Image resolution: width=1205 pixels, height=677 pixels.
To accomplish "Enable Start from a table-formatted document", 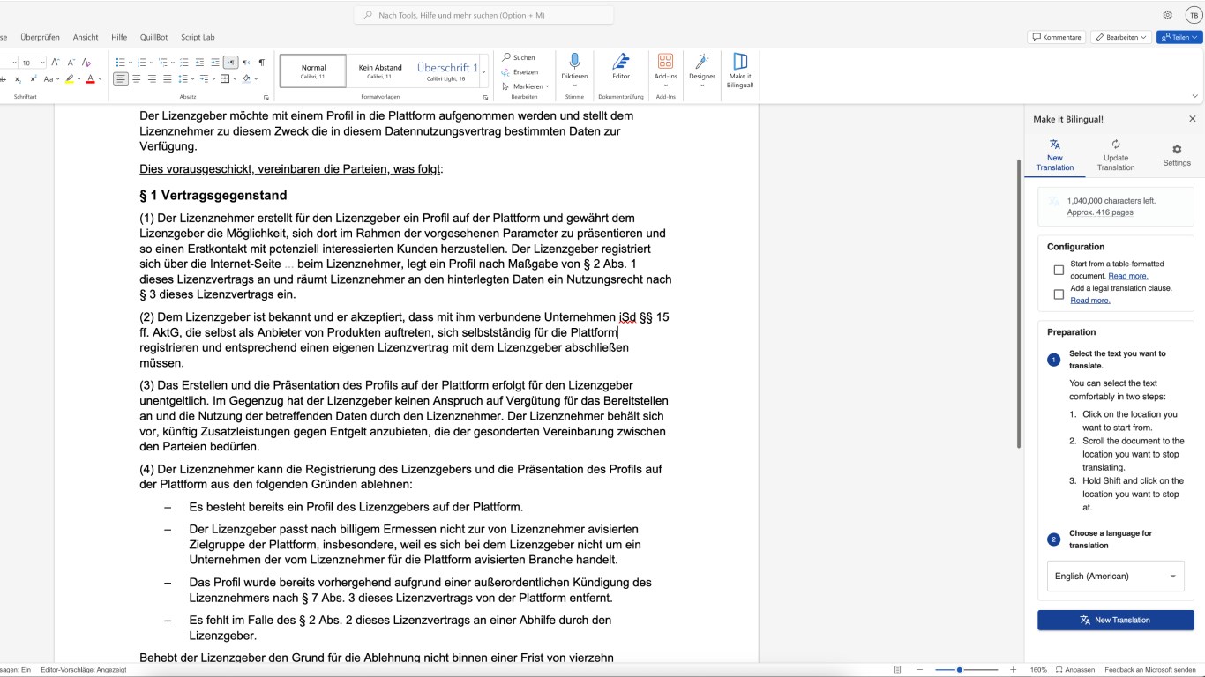I will point(1059,270).
